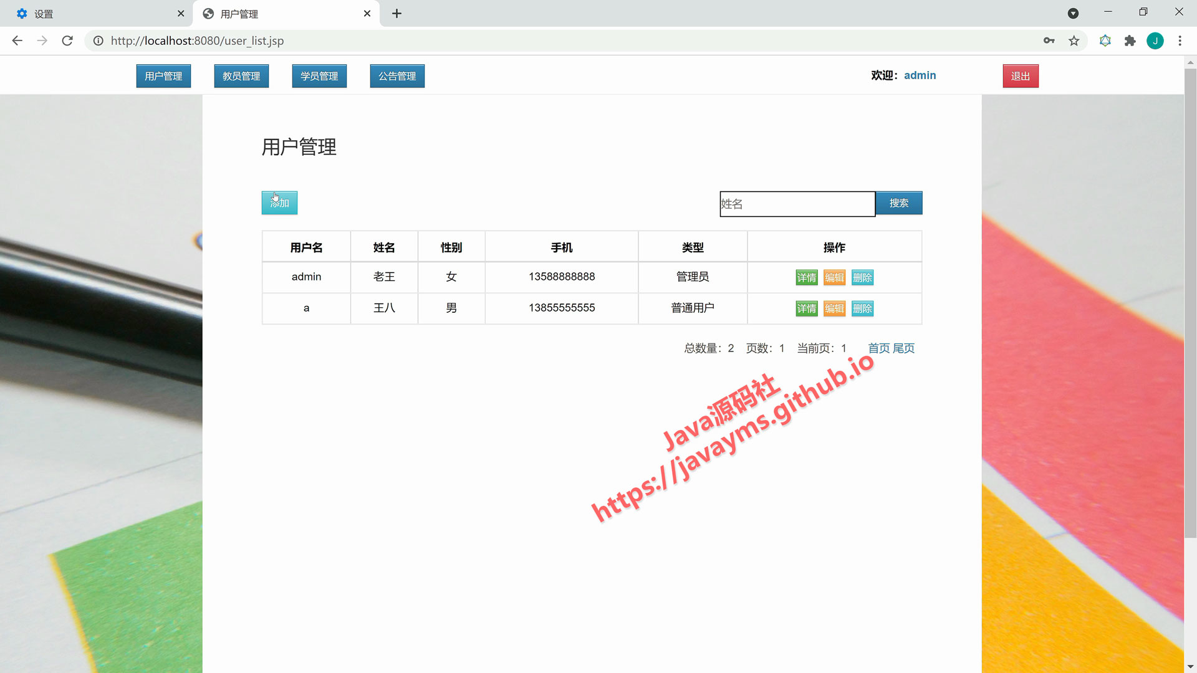Open the extensions puzzle piece icon
Viewport: 1197px width, 673px height.
[1130, 41]
